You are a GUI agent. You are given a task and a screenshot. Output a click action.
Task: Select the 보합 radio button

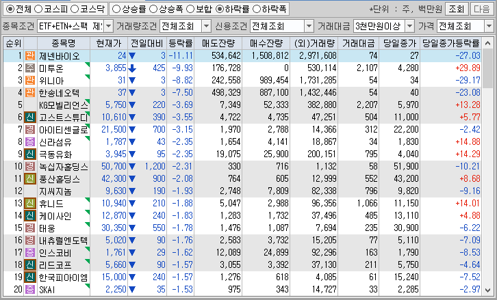pos(190,9)
